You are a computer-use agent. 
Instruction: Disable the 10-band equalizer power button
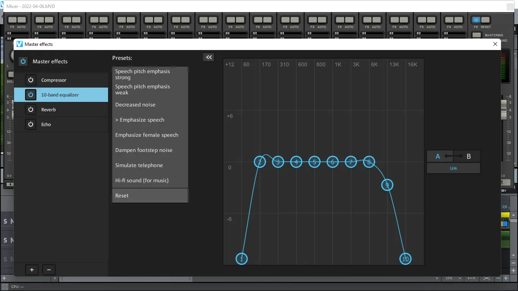point(31,95)
